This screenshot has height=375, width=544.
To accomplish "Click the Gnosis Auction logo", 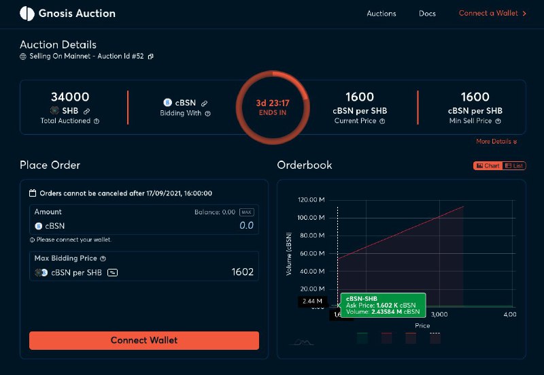I will click(x=27, y=14).
